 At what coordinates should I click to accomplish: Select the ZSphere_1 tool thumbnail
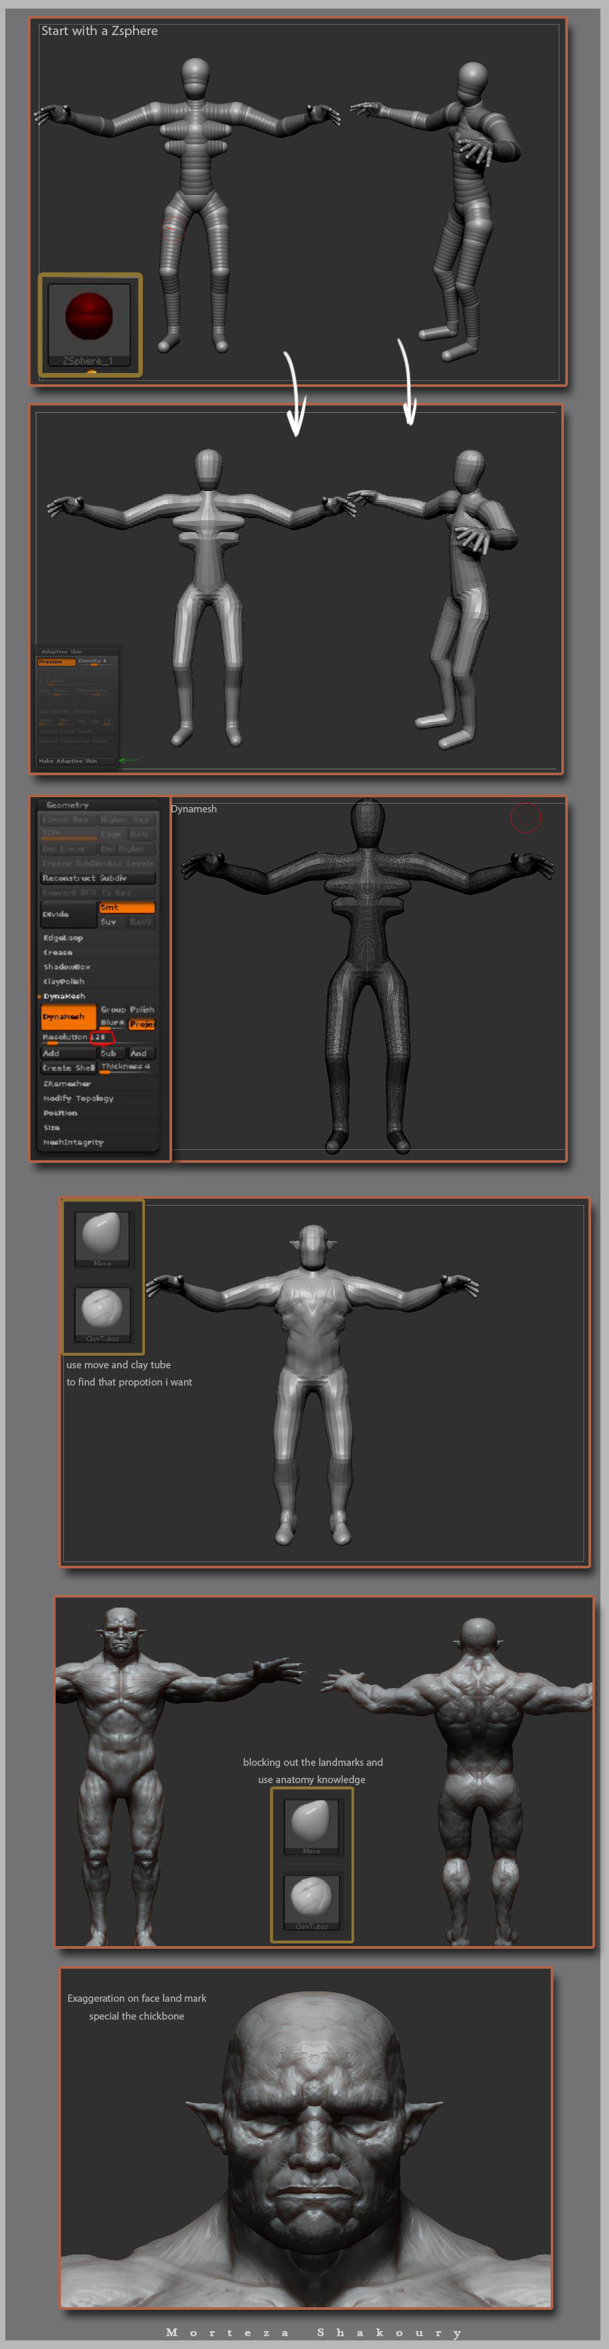pos(88,325)
